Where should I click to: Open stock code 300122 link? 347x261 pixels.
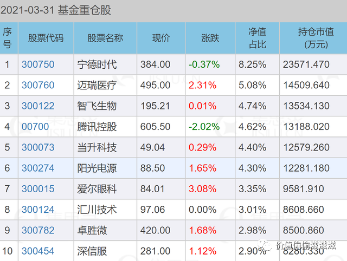[38, 106]
